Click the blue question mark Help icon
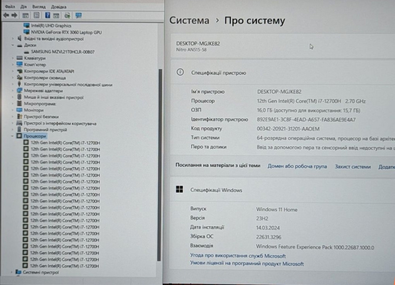The height and width of the screenshot is (285, 395). [48, 15]
